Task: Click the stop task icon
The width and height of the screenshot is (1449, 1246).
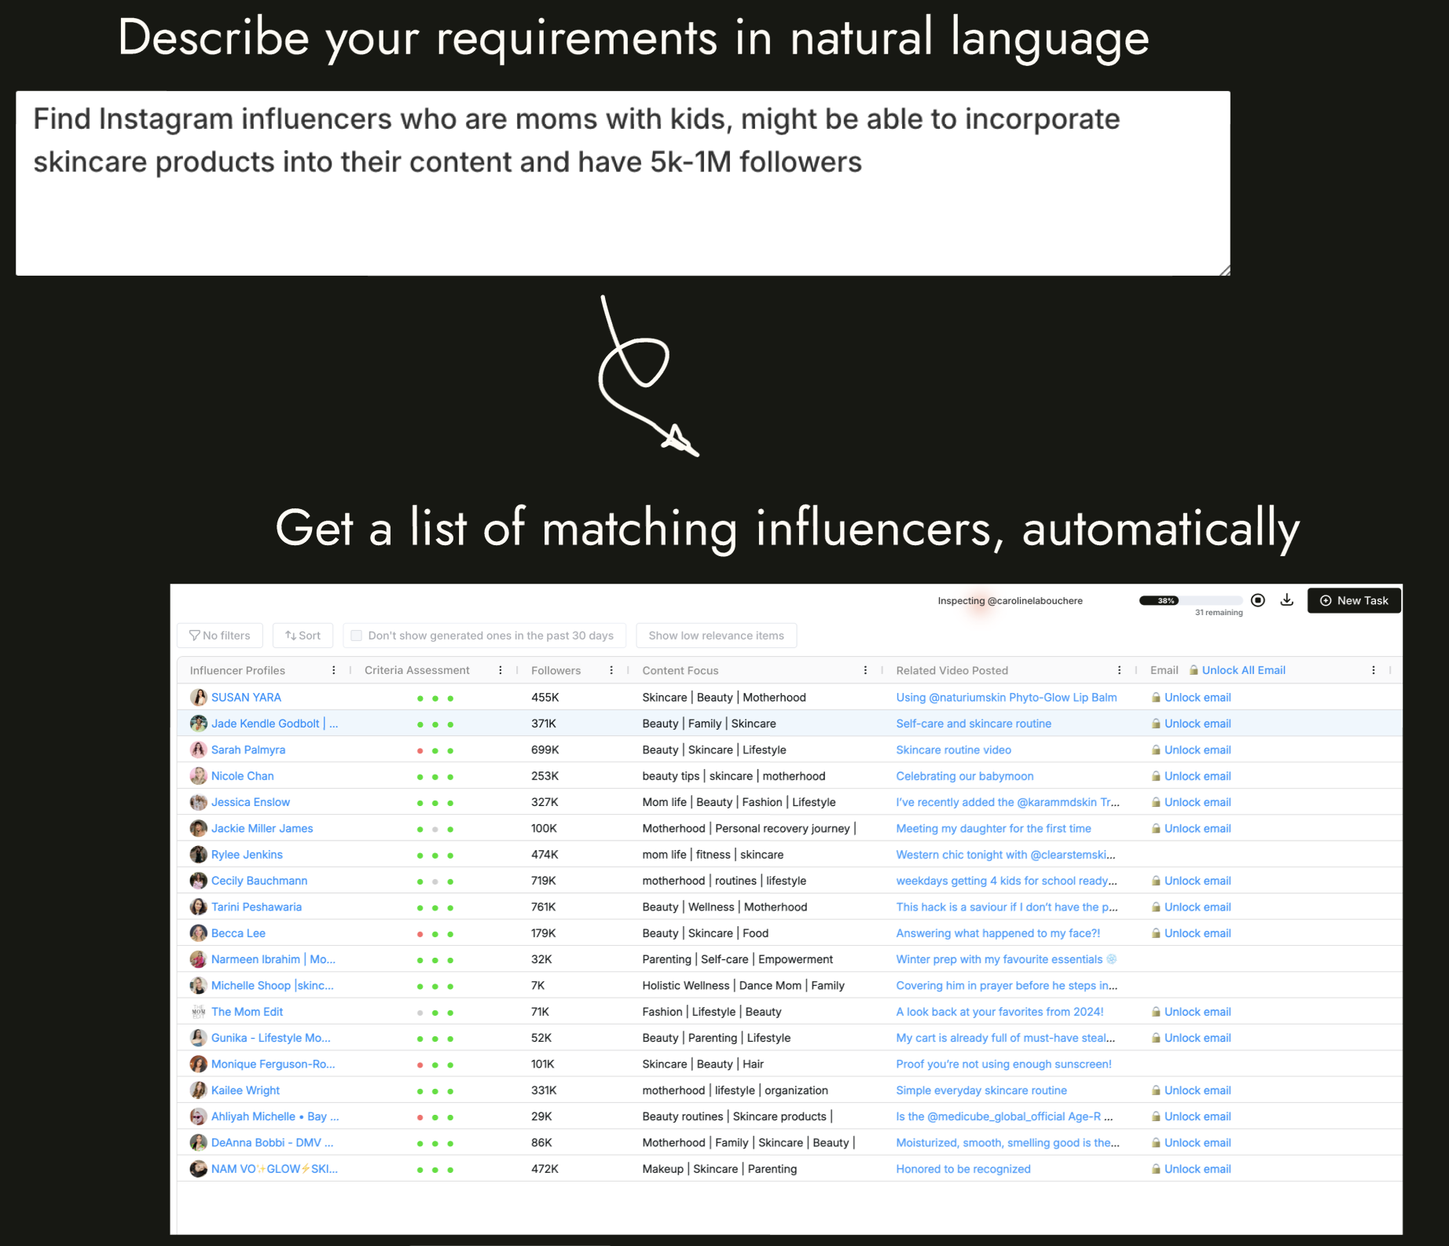Action: pyautogui.click(x=1258, y=599)
